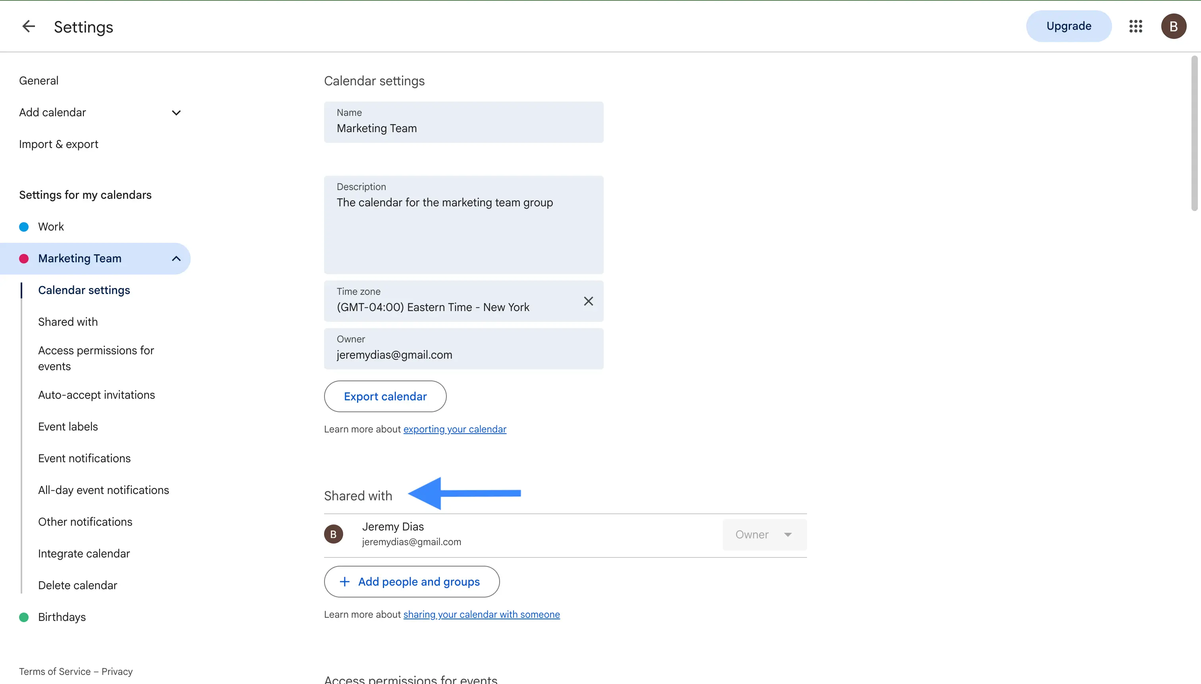Click the Marketing Team red dot

(24, 258)
